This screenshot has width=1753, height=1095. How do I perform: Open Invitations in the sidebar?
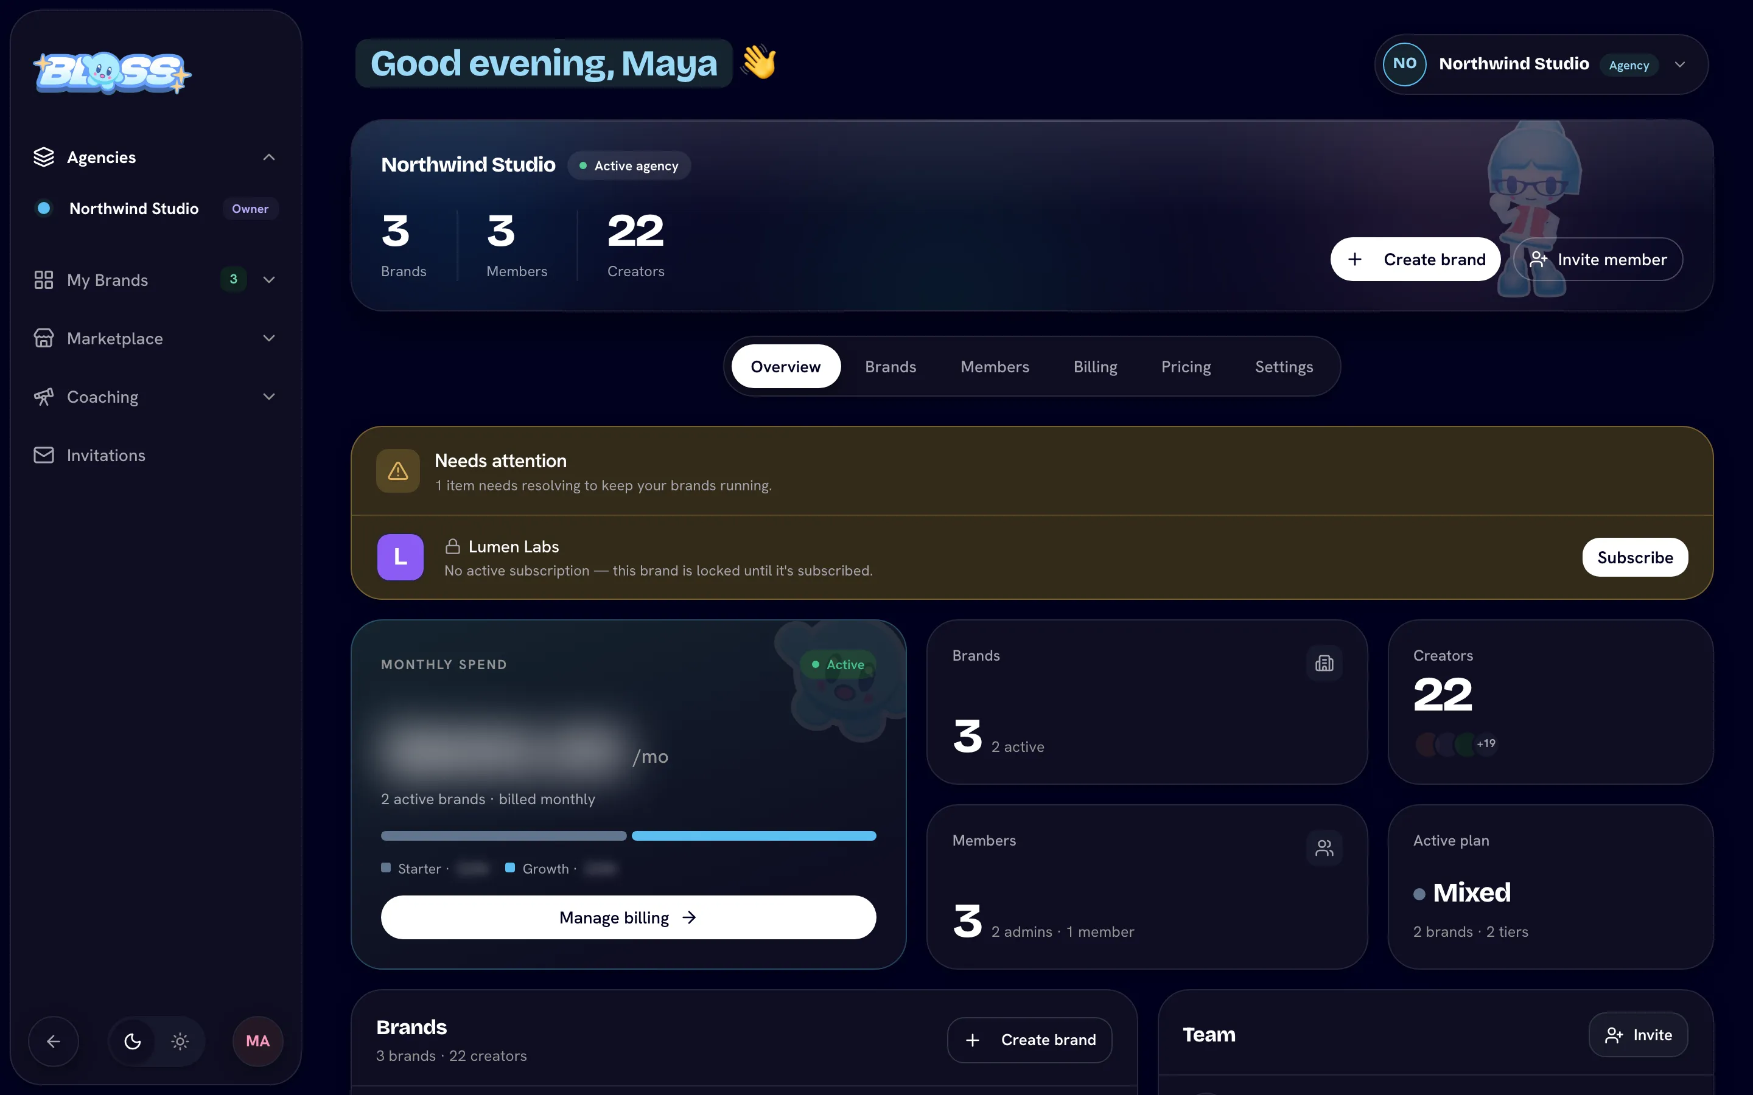pos(156,455)
